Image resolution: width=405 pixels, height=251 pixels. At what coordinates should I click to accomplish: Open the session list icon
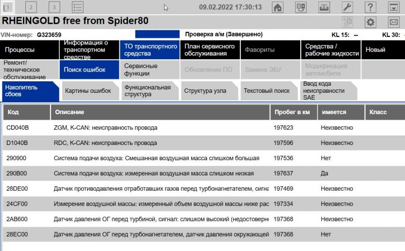coord(77,7)
